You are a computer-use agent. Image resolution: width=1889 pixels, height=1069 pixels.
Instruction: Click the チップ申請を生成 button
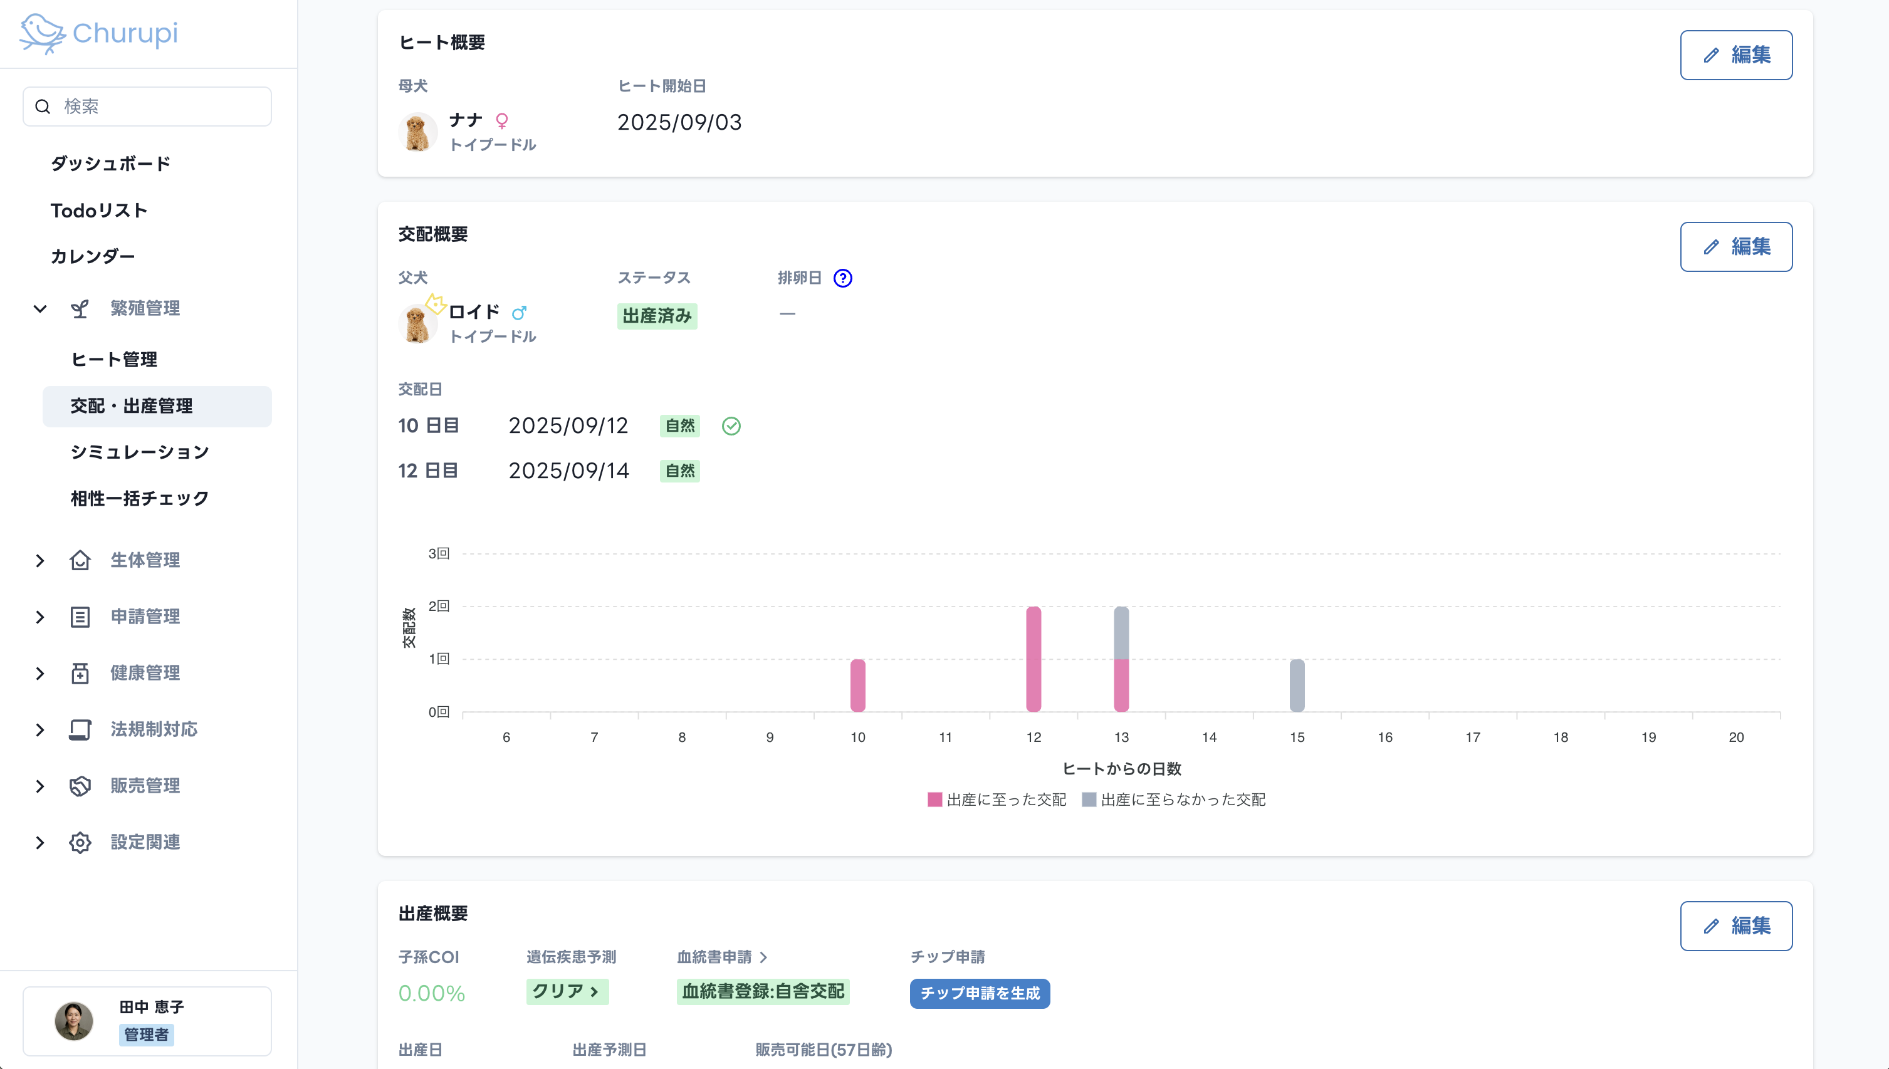coord(980,993)
